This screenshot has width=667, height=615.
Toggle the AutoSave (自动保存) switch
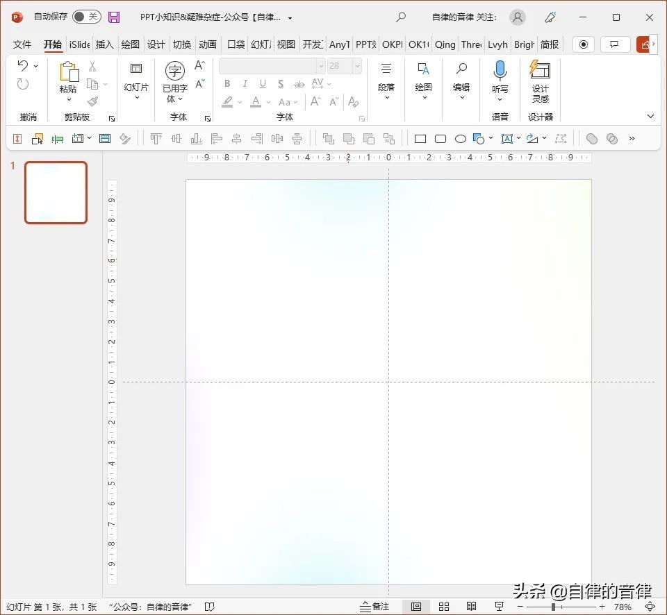pos(86,17)
